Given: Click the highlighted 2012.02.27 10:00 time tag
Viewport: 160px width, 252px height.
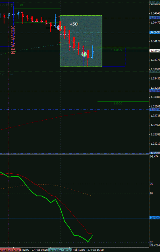Looking at the screenshot, I should click(x=60, y=250).
